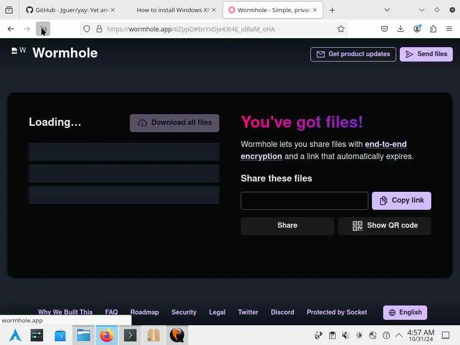Focus the share link text field

tap(305, 201)
